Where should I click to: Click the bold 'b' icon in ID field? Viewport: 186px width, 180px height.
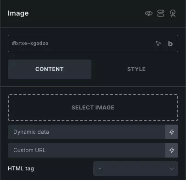[x=170, y=44]
